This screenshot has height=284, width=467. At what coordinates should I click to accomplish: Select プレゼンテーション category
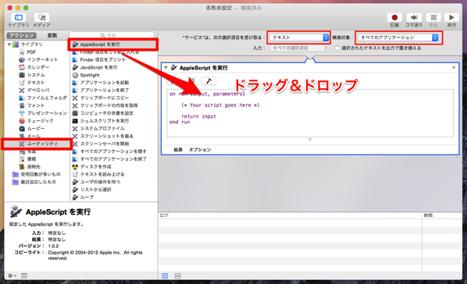click(x=47, y=113)
